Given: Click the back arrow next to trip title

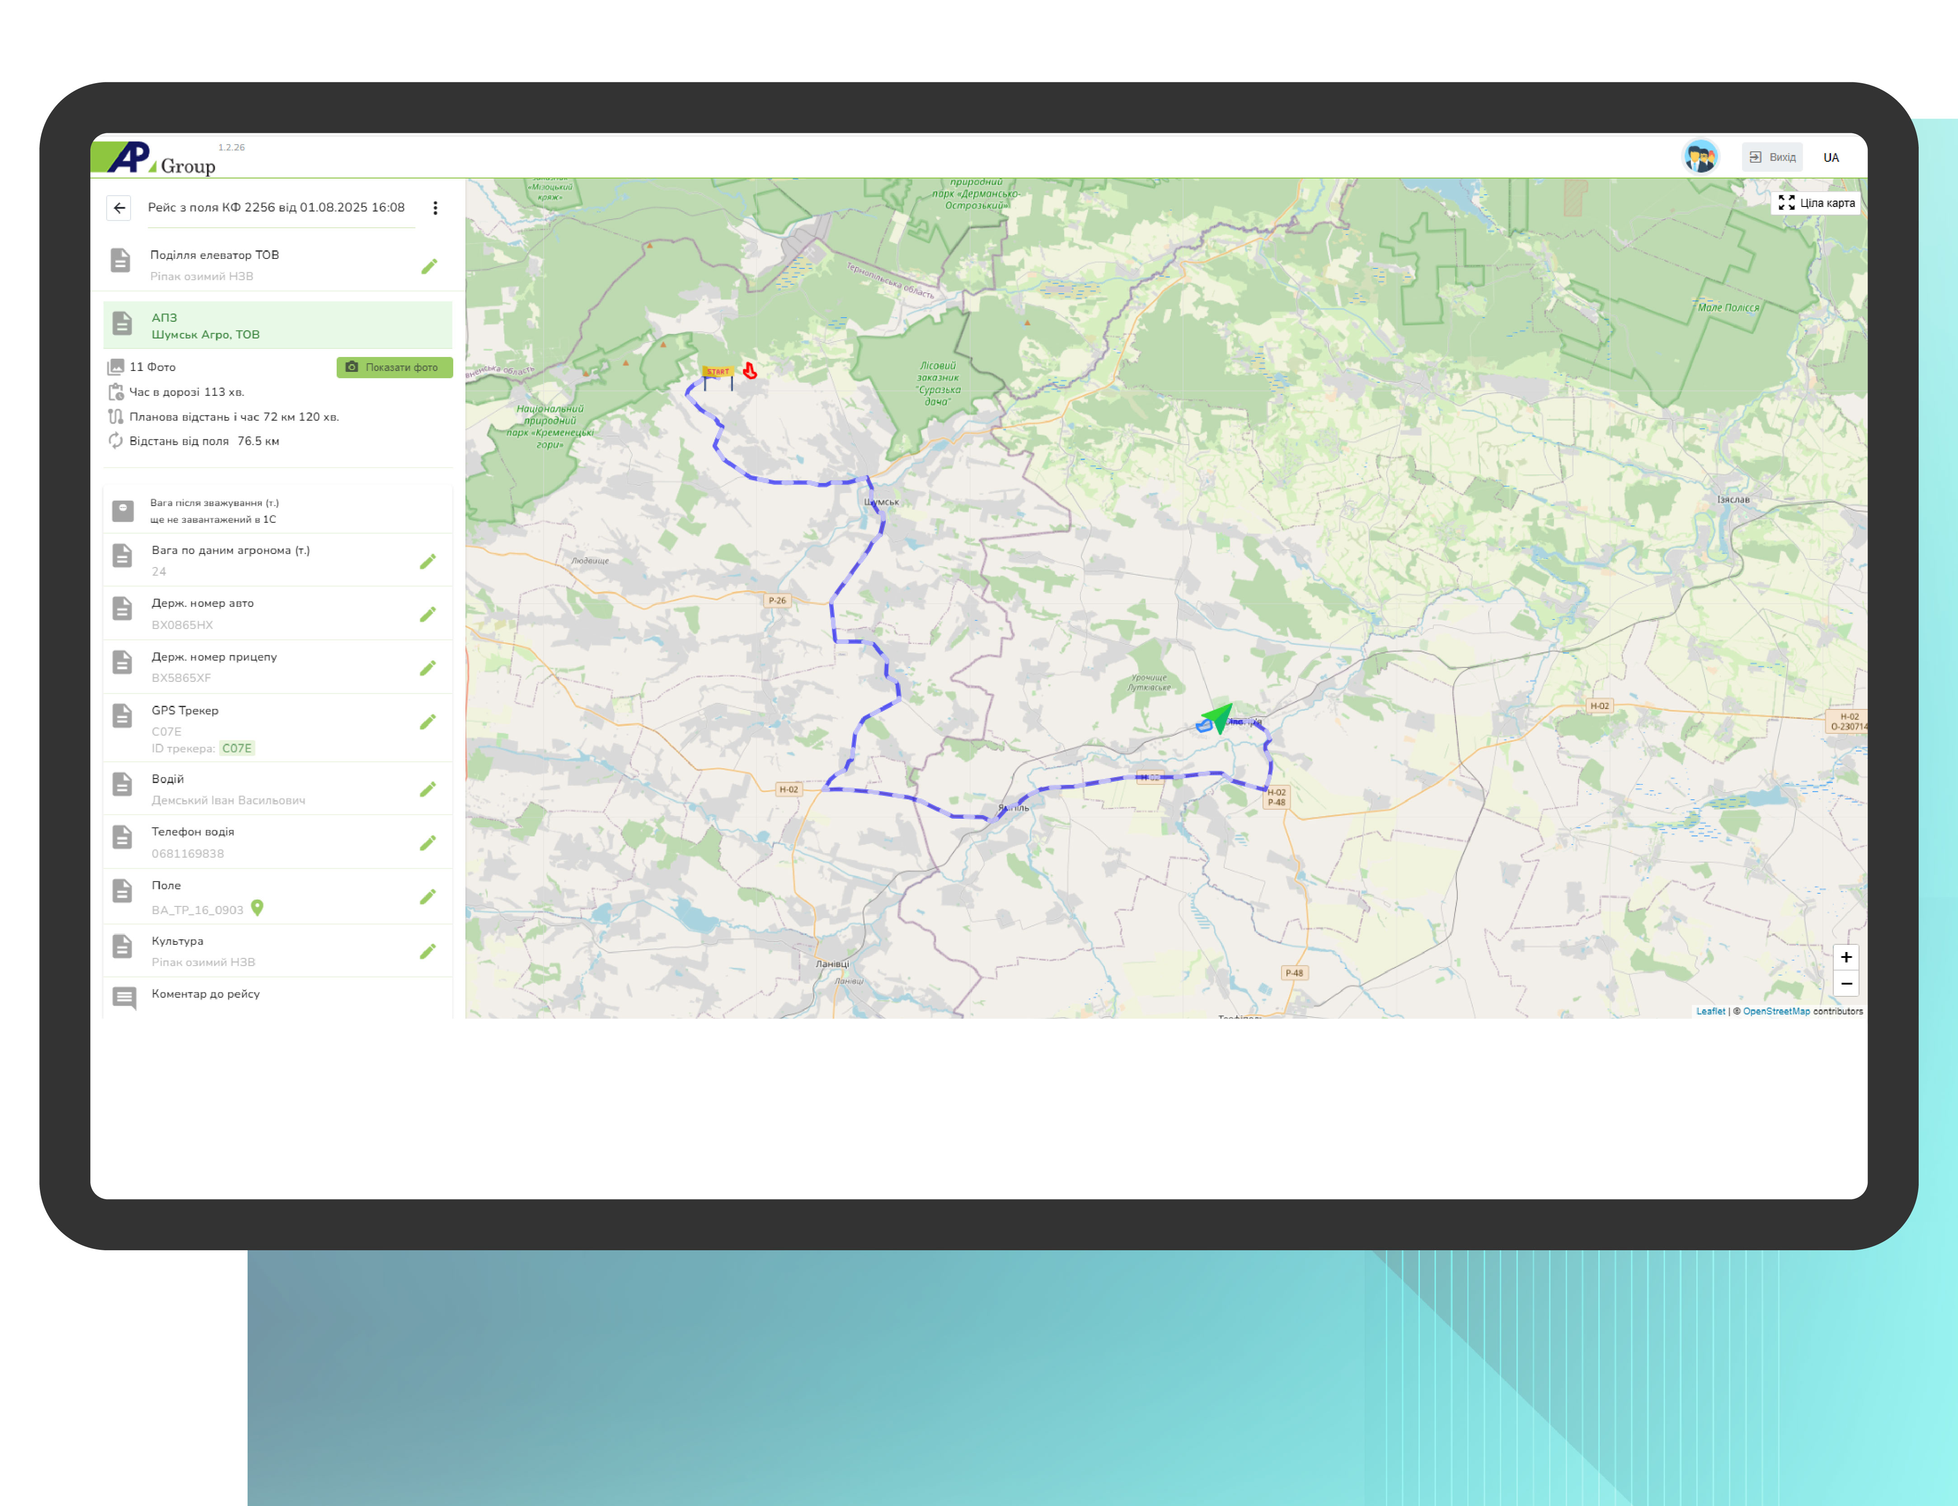Looking at the screenshot, I should [x=119, y=208].
